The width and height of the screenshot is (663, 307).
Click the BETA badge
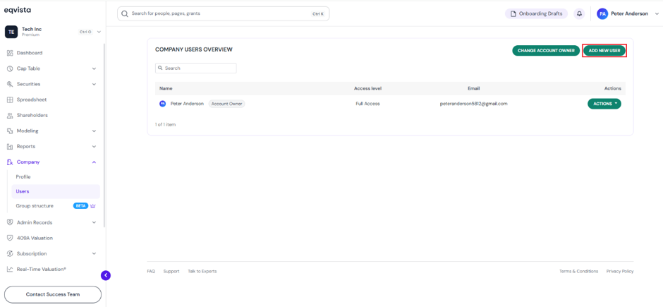(x=81, y=206)
